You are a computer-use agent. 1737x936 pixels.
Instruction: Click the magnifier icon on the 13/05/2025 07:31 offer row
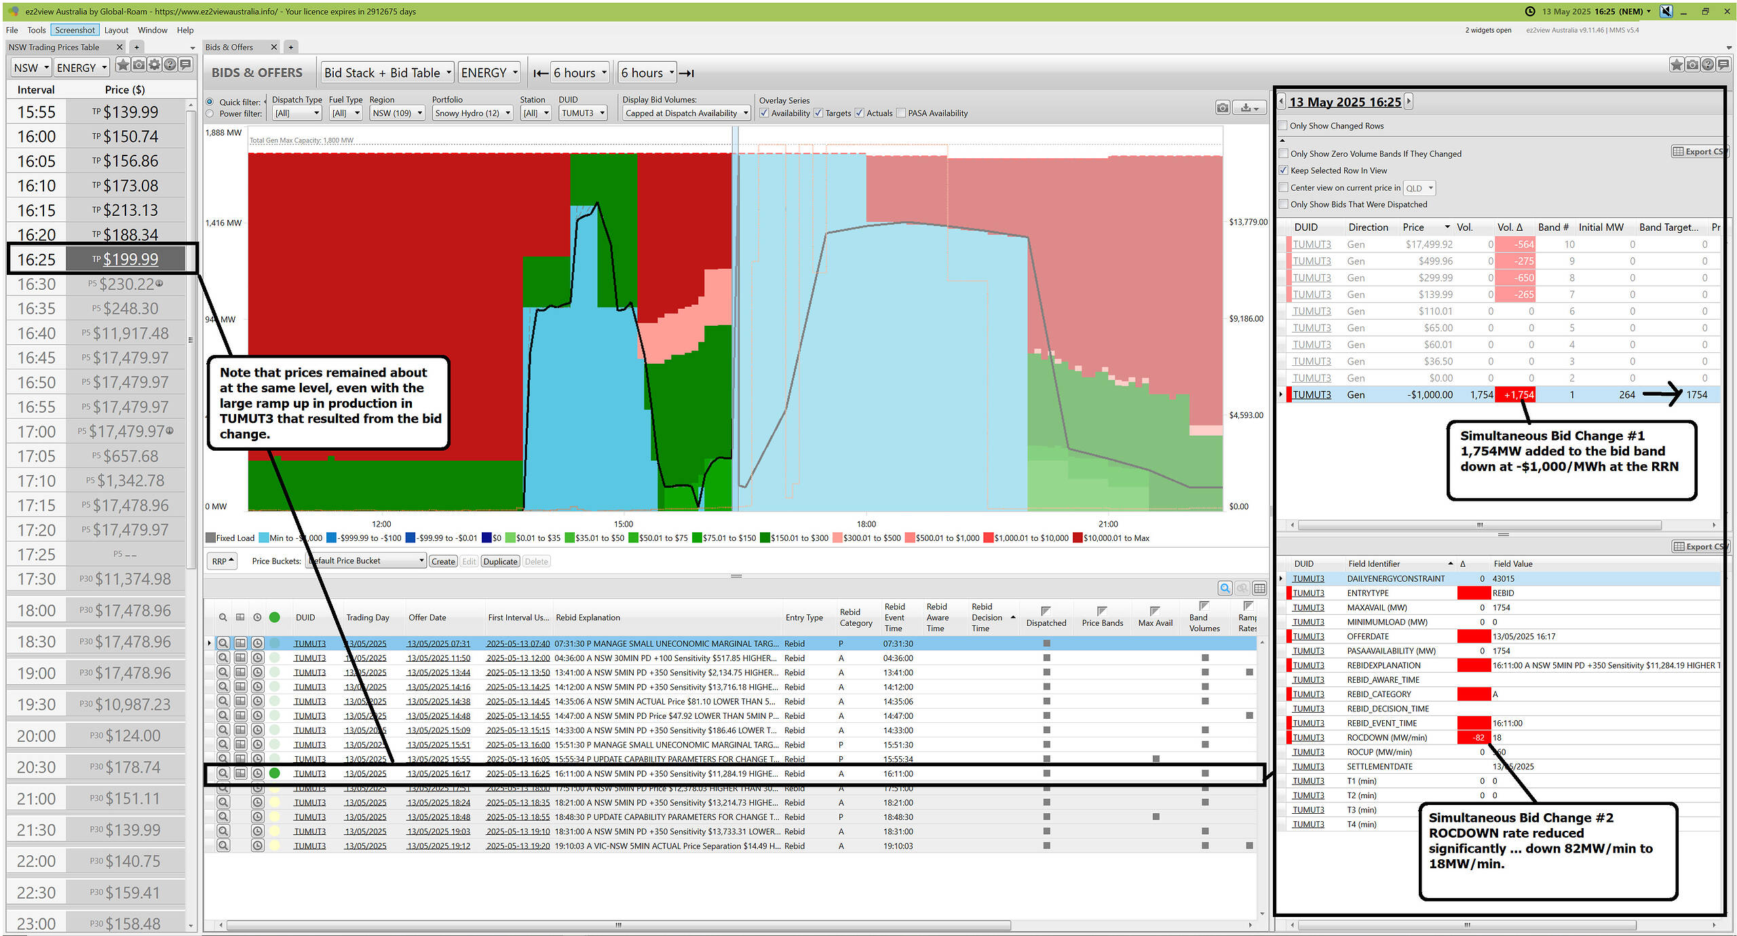pos(223,643)
